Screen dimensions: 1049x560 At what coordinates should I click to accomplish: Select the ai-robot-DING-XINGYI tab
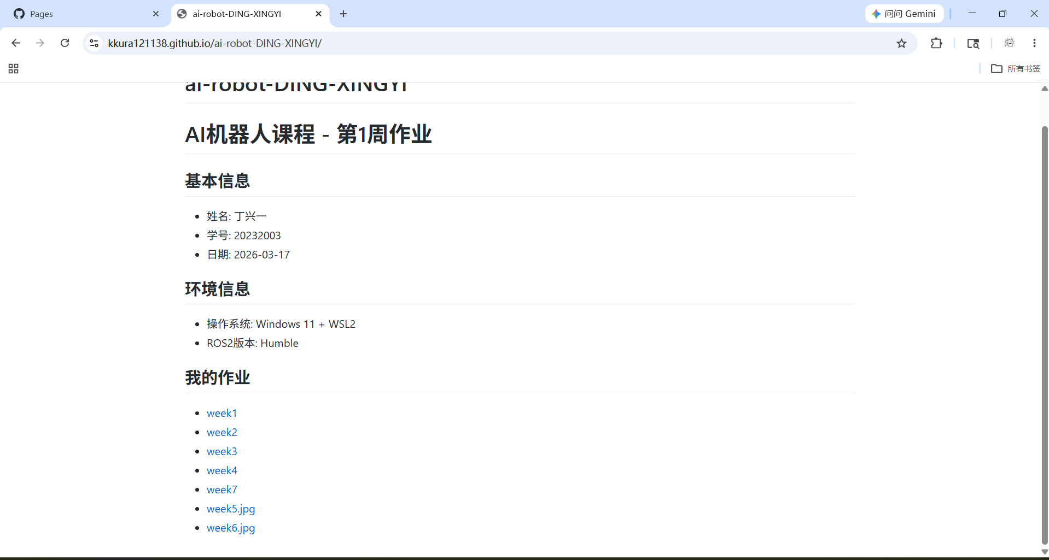243,14
